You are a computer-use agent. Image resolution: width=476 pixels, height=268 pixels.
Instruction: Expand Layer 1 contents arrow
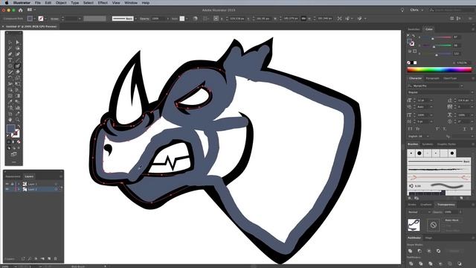click(x=19, y=184)
